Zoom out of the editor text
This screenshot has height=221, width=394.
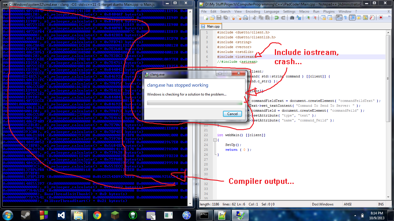(x=314, y=18)
